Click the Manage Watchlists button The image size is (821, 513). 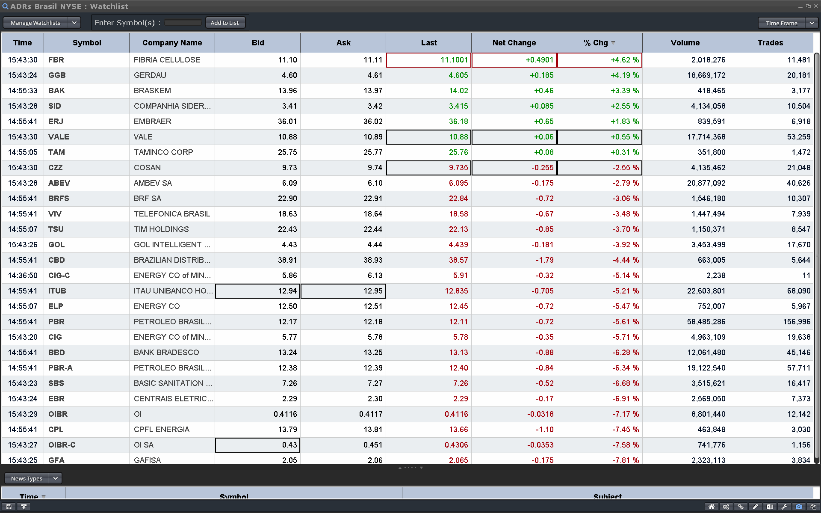[35, 23]
